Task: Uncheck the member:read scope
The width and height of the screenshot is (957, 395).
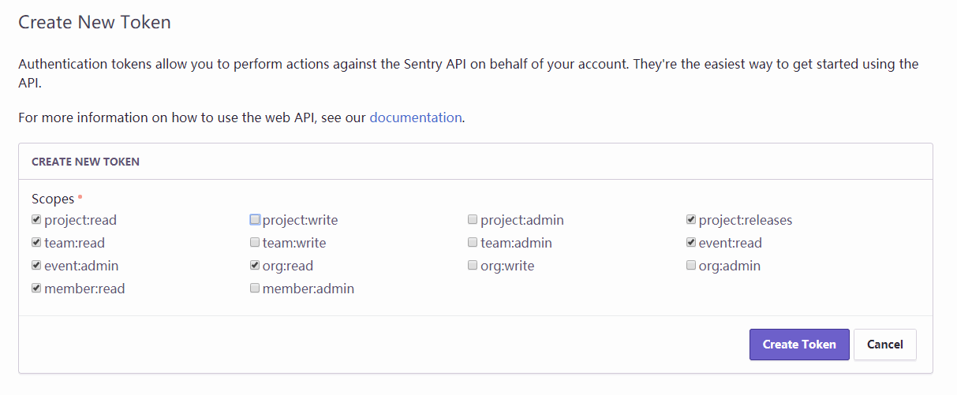Action: (36, 289)
